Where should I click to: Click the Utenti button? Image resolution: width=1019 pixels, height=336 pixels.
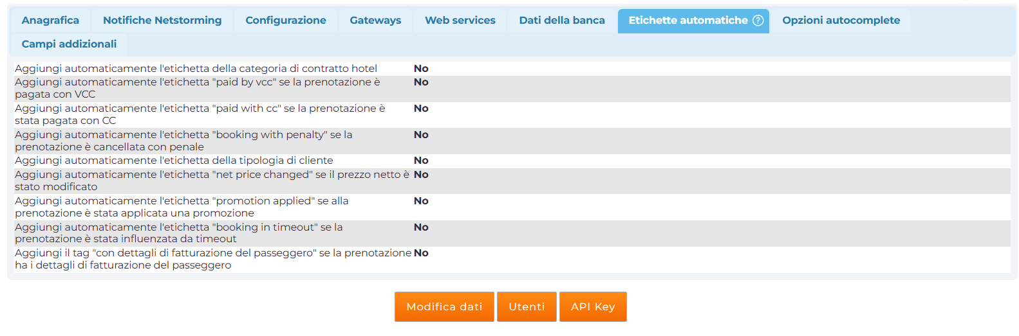pyautogui.click(x=527, y=307)
